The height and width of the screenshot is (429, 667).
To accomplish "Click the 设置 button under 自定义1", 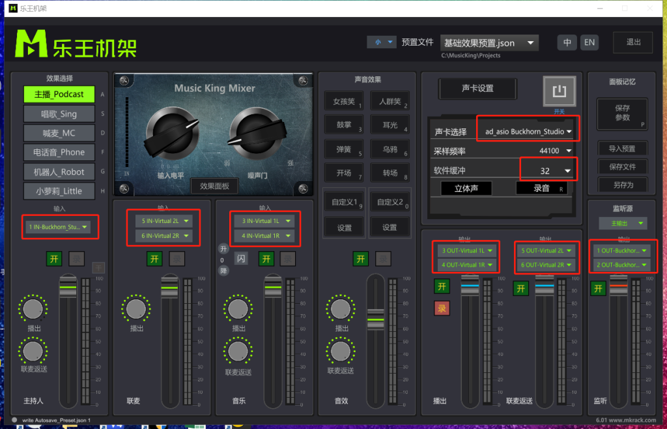I will tap(344, 228).
